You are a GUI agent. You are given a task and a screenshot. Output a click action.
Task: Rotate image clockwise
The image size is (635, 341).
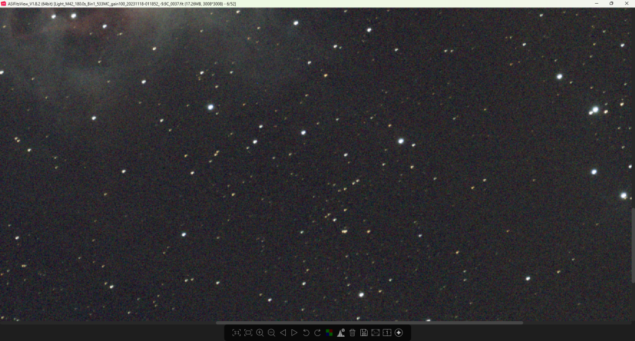[x=317, y=333]
